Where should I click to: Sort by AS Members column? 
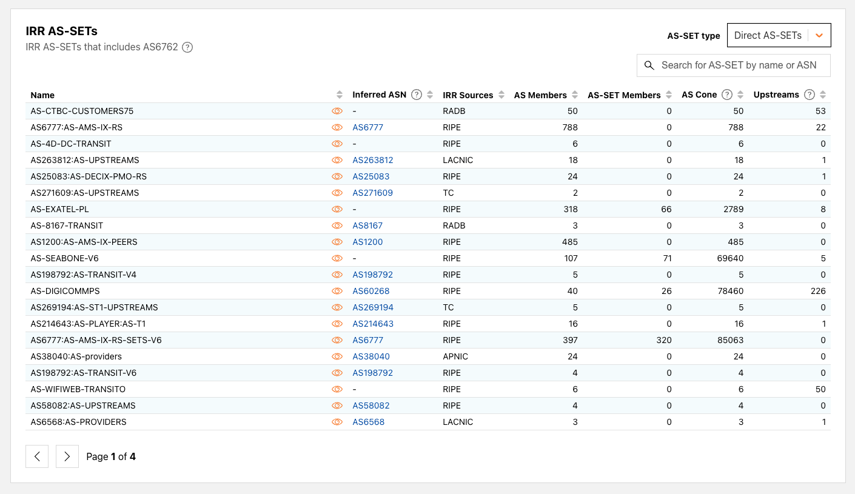tap(572, 95)
